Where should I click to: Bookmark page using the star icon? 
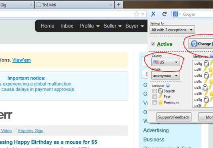coord(136,14)
